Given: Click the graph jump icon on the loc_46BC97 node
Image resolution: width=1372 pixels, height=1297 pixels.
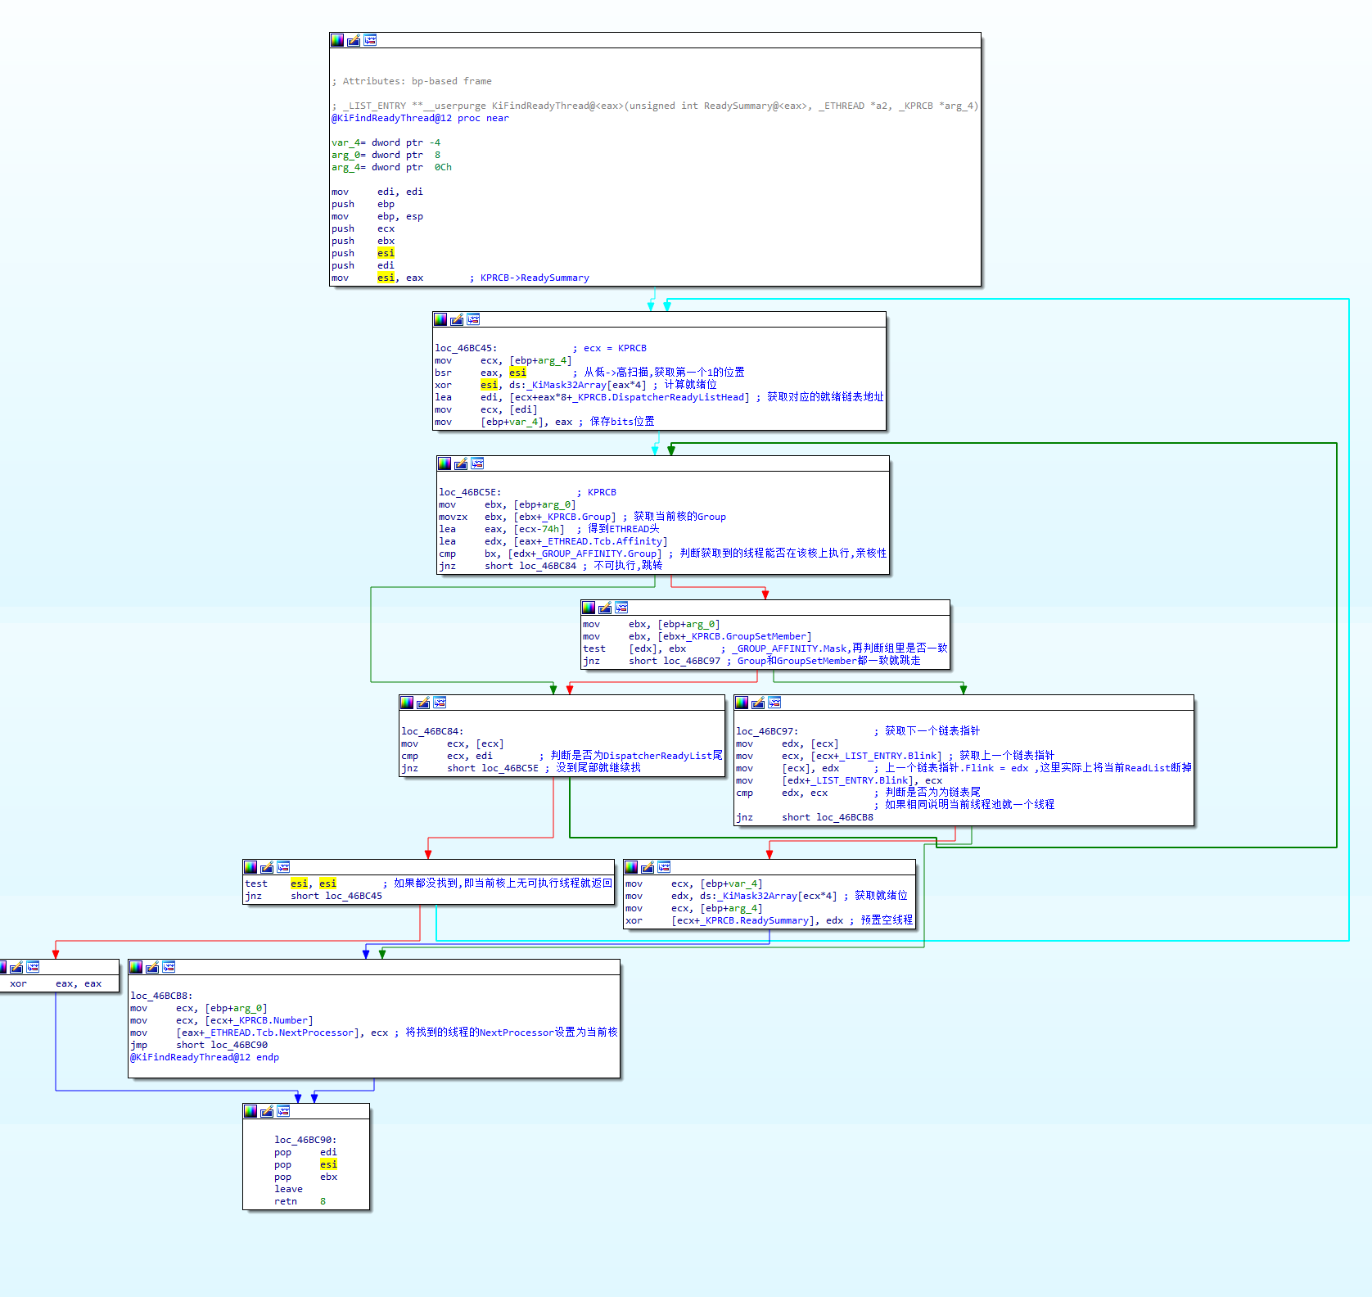Looking at the screenshot, I should tap(774, 703).
